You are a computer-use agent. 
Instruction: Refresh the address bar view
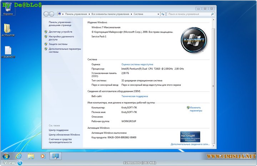click(163, 14)
